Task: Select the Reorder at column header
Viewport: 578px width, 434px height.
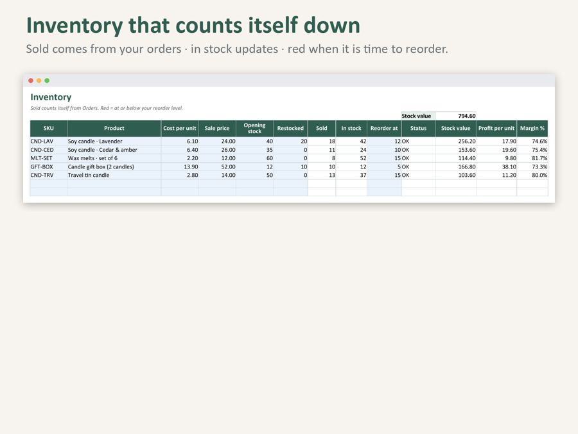Action: pyautogui.click(x=384, y=129)
